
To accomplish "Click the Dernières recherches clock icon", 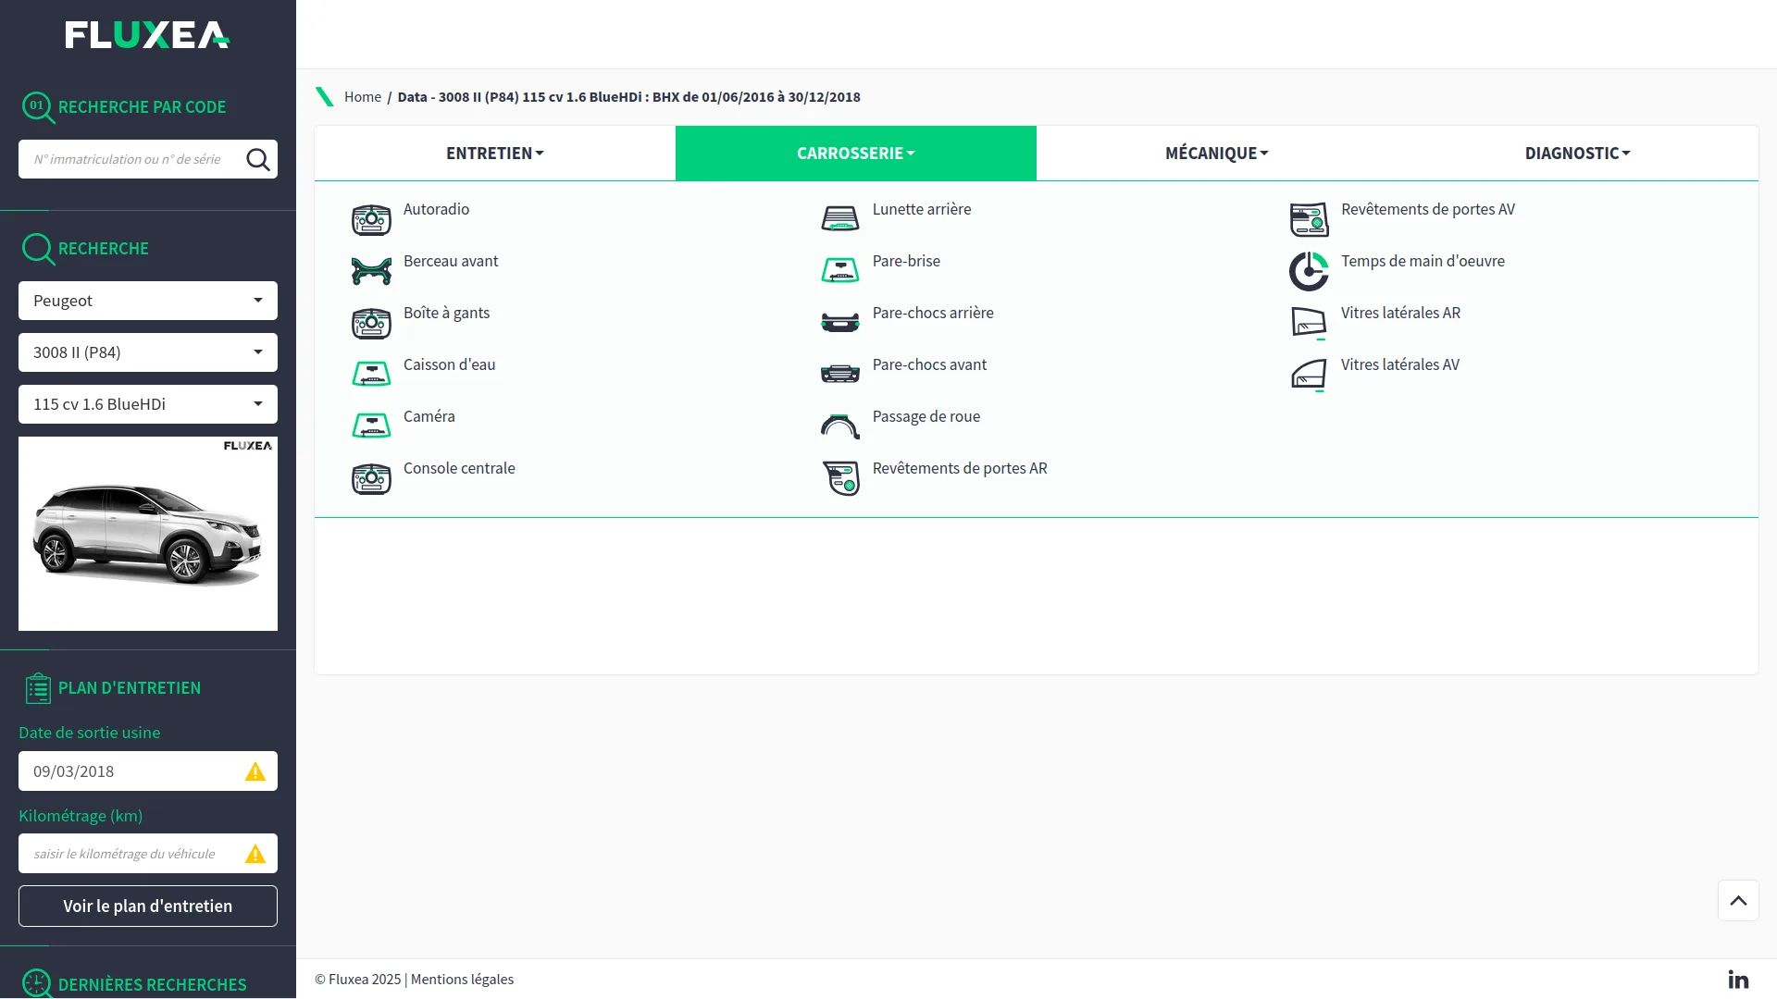I will (x=36, y=983).
